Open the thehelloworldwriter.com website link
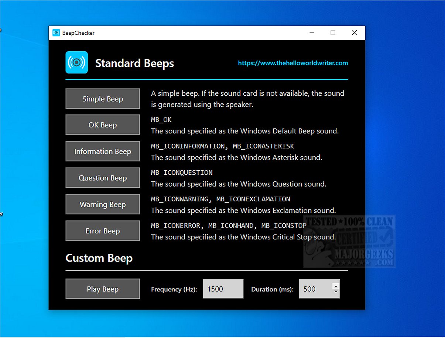The width and height of the screenshot is (445, 338). 293,63
